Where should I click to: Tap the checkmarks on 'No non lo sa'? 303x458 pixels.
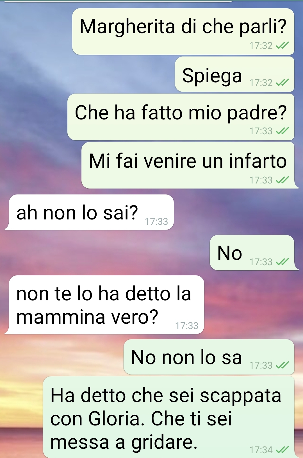coord(282,365)
